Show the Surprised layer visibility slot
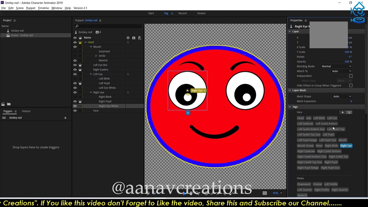Viewport: 368px width, 207px height. tap(75, 51)
